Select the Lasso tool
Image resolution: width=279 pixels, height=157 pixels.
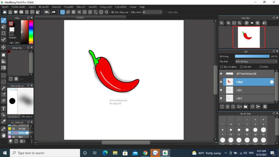pos(3,82)
